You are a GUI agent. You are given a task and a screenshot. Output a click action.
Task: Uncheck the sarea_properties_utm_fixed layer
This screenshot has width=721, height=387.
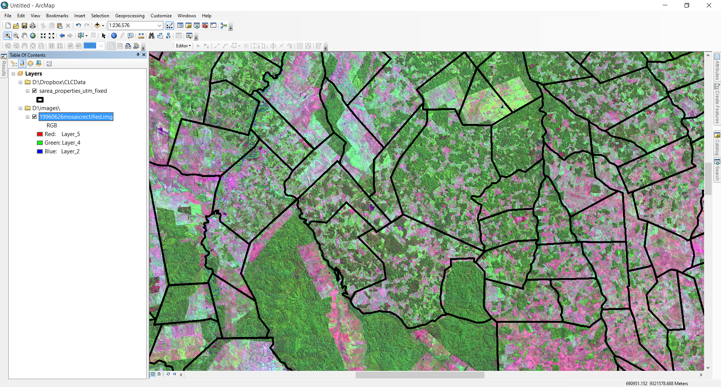(34, 91)
